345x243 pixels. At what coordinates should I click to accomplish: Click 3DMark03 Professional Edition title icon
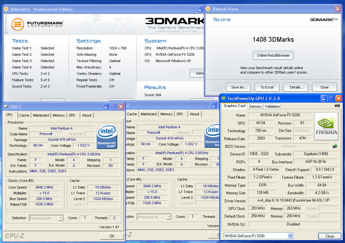pyautogui.click(x=6, y=9)
